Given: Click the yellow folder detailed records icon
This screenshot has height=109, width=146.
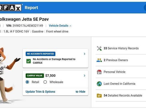Looking at the screenshot, I should point(99,96).
